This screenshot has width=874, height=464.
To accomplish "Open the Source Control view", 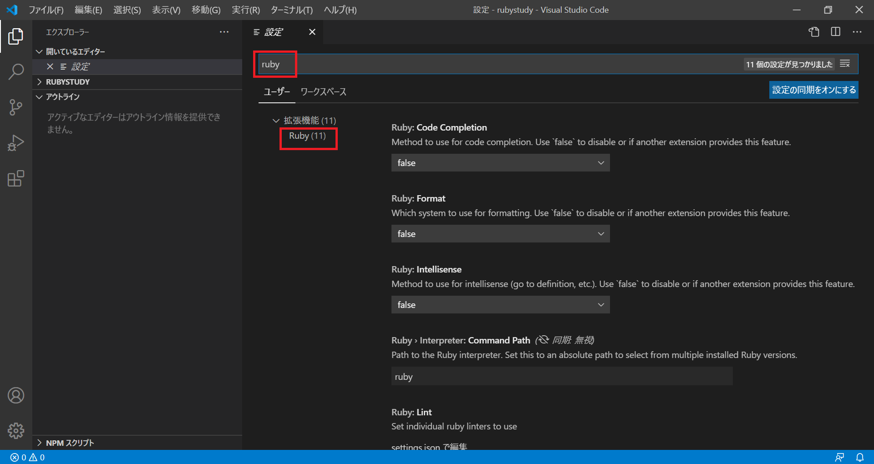I will (16, 107).
